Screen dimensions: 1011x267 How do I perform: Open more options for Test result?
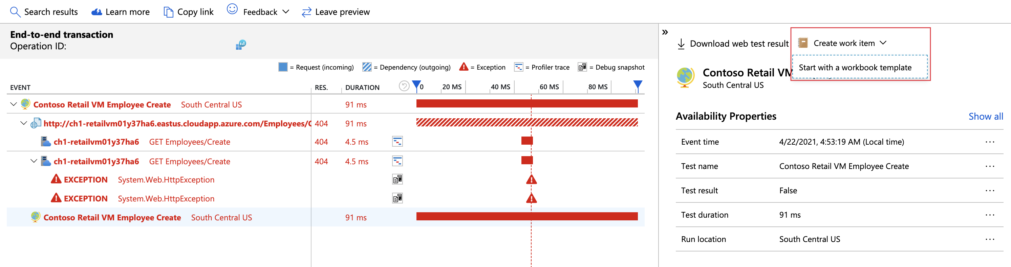click(990, 191)
